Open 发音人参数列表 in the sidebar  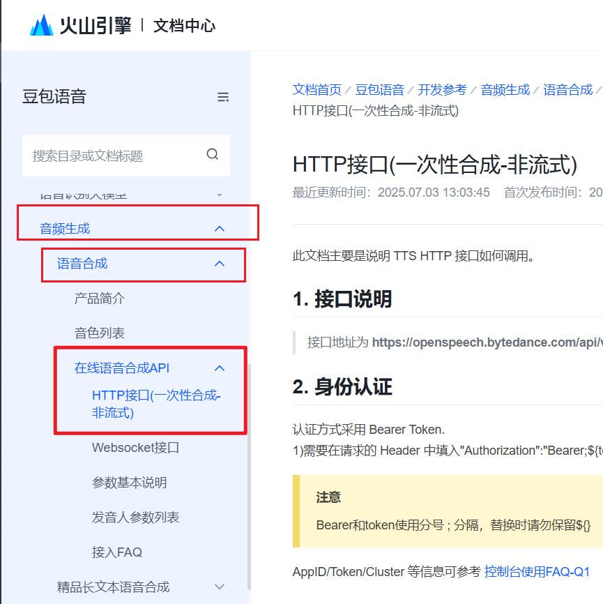tap(135, 518)
